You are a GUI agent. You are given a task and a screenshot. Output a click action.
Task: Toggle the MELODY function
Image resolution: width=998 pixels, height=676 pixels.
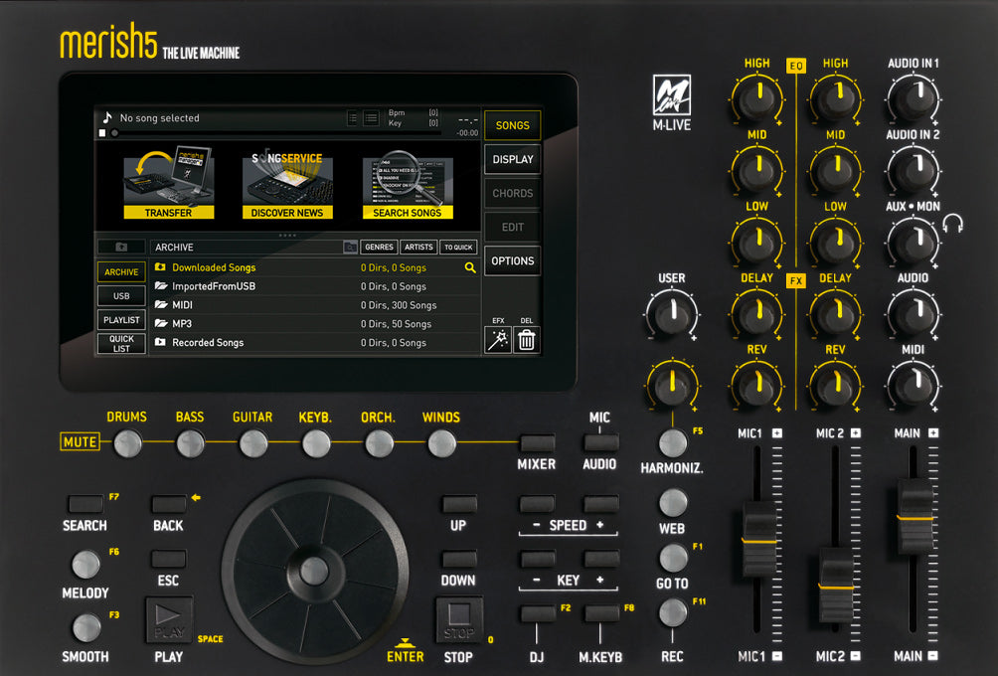click(84, 565)
